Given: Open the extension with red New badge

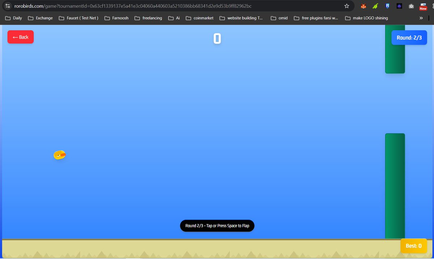Looking at the screenshot, I should (x=423, y=6).
